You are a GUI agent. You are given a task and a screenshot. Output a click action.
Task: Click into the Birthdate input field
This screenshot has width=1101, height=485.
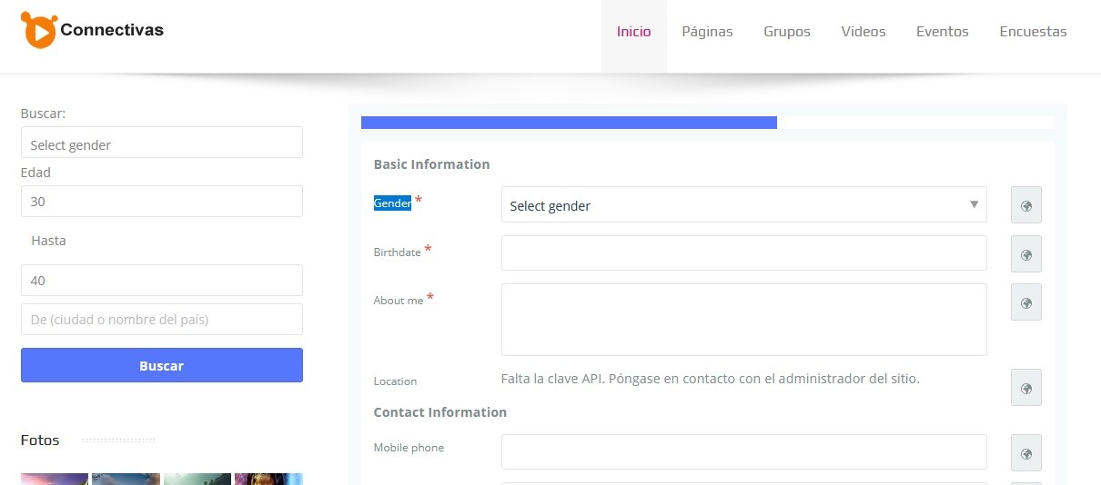pos(743,253)
